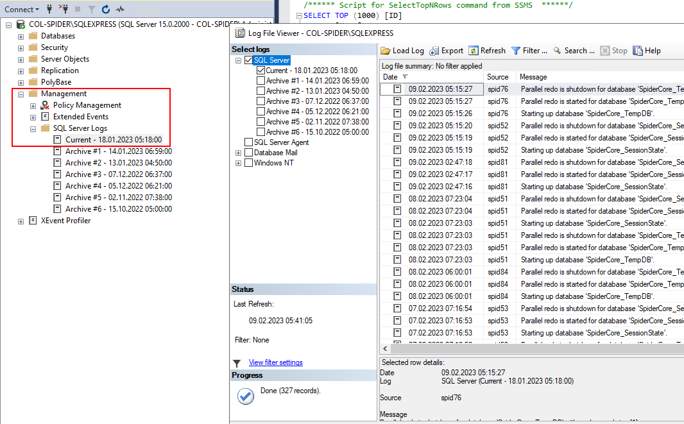
Task: Check Archive #6 - 15.10.2022 checkbox
Action: point(261,132)
